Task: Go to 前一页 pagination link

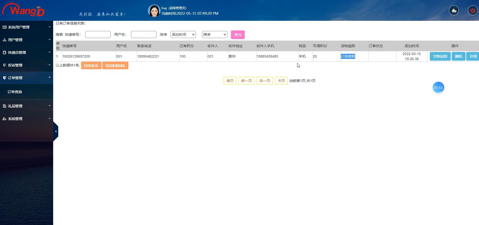Action: pos(246,81)
